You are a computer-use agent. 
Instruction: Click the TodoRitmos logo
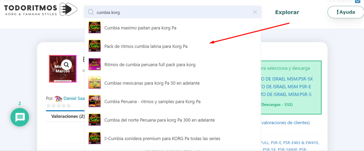tap(41, 10)
